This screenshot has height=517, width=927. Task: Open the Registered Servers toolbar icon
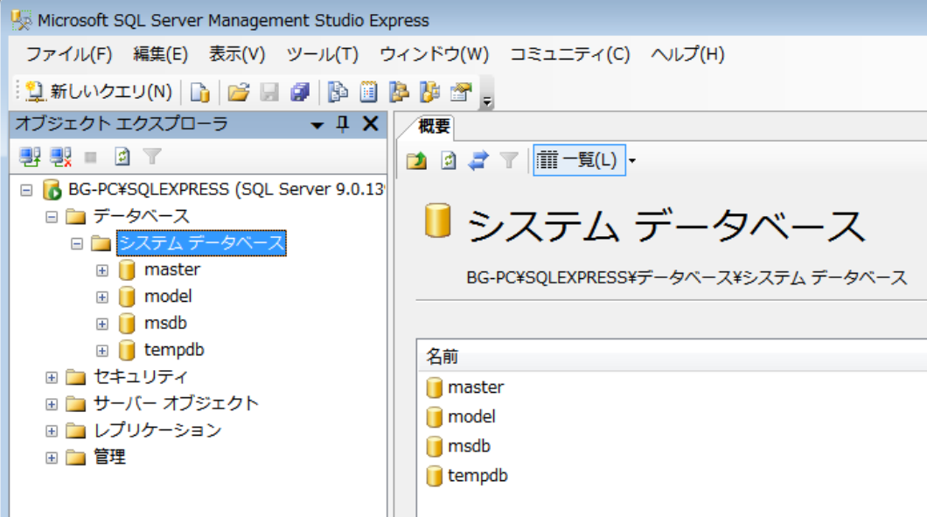338,92
